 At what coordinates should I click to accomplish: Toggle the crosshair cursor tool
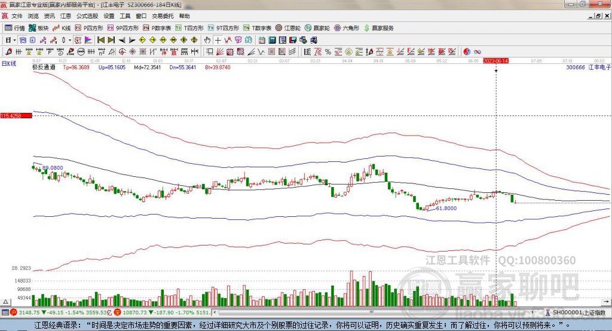218,40
